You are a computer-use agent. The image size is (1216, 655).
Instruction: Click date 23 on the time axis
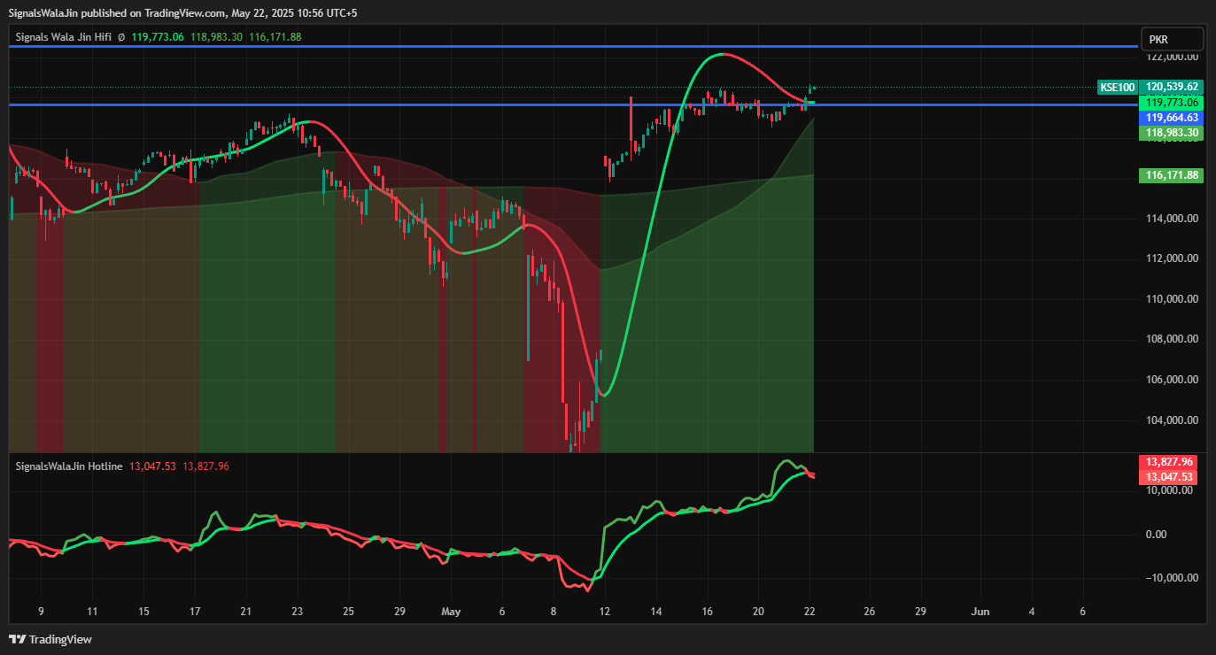coord(298,612)
